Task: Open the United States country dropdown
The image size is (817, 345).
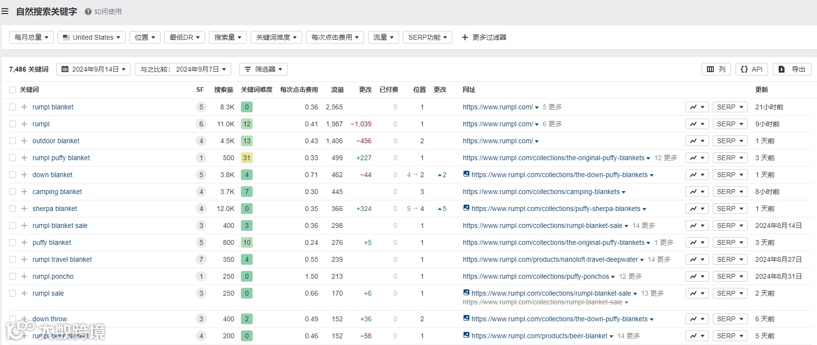Action: click(92, 37)
